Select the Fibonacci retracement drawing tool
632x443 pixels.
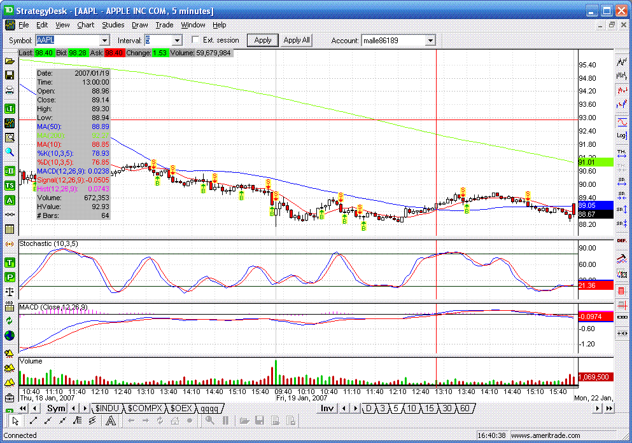pyautogui.click(x=78, y=421)
